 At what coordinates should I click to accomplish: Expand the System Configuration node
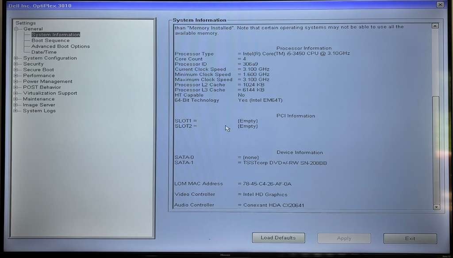tap(16, 58)
